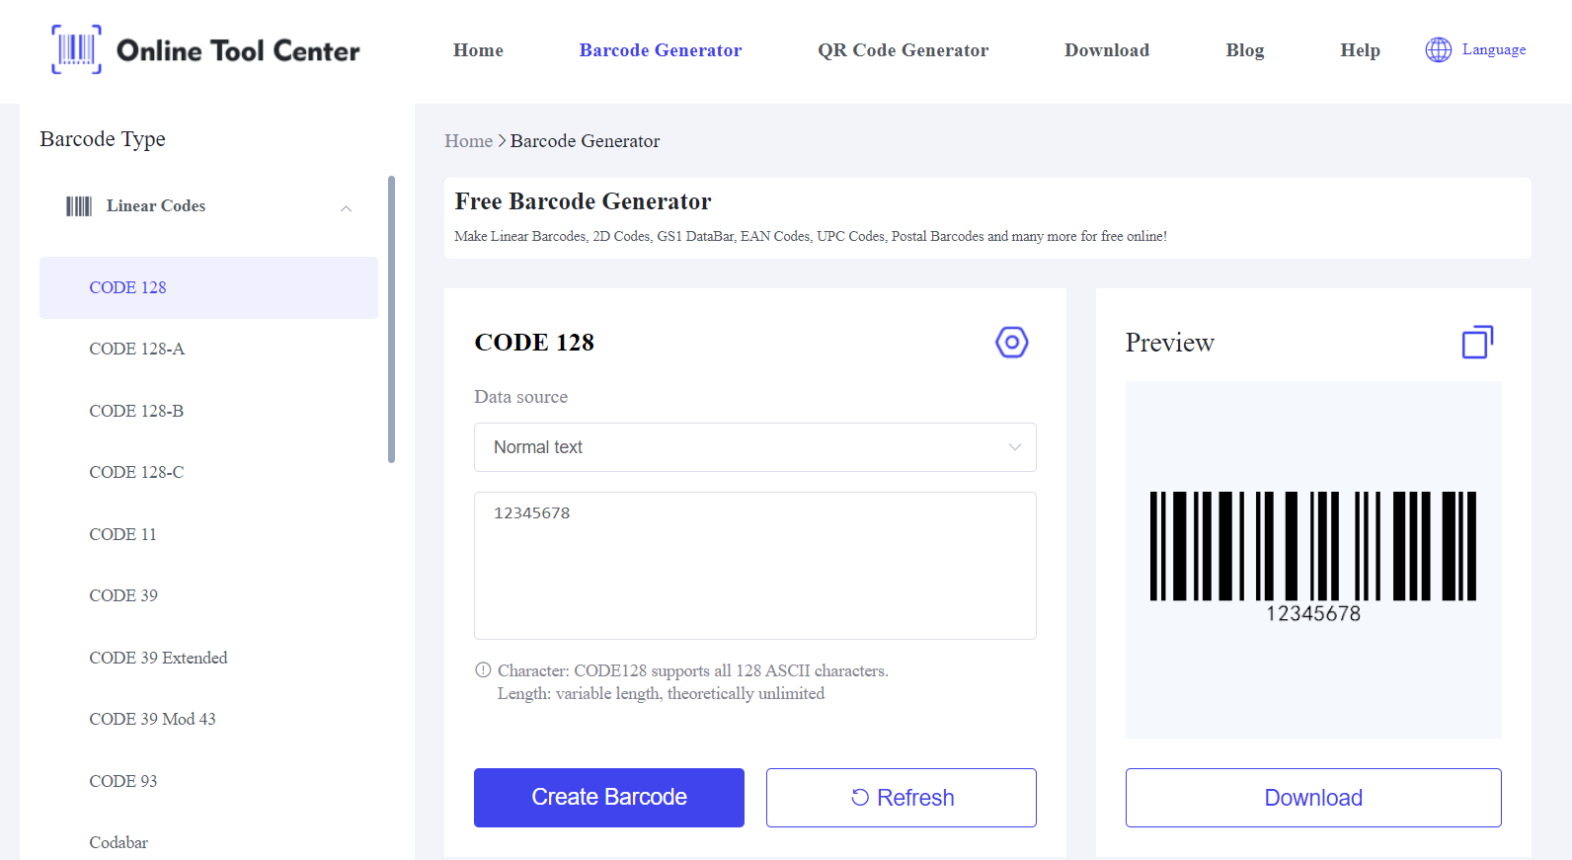Select CODE 39 barcode type
The width and height of the screenshot is (1572, 860).
coord(123,595)
